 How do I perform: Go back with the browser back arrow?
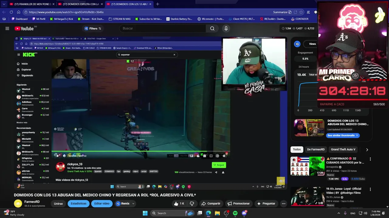tap(4, 12)
